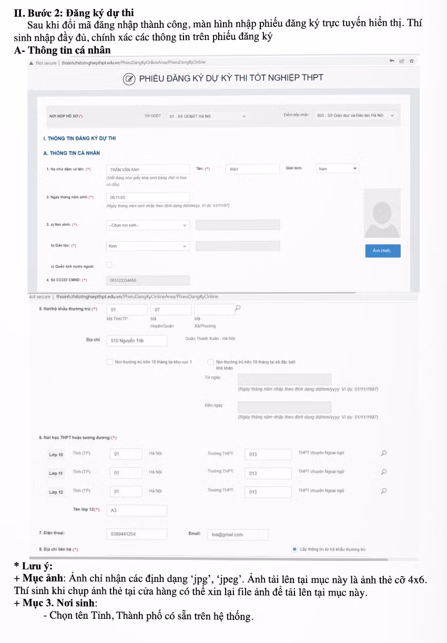
Task: Click the Lớp 10 school search icon
Action: [384, 453]
